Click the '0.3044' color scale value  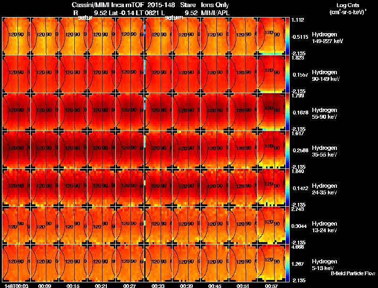pyautogui.click(x=299, y=226)
